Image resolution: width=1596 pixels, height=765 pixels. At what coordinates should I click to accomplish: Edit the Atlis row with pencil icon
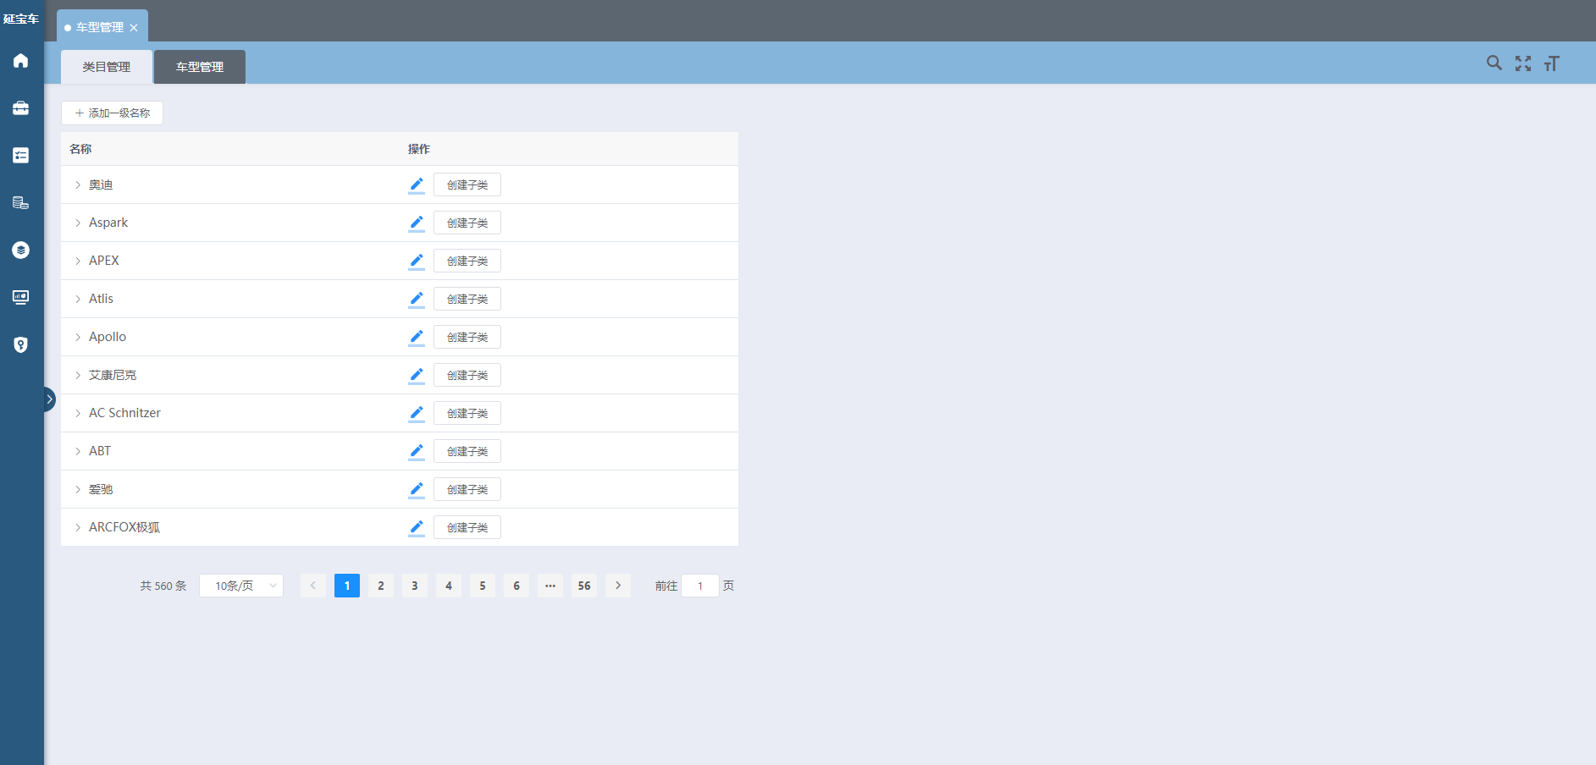pos(417,300)
